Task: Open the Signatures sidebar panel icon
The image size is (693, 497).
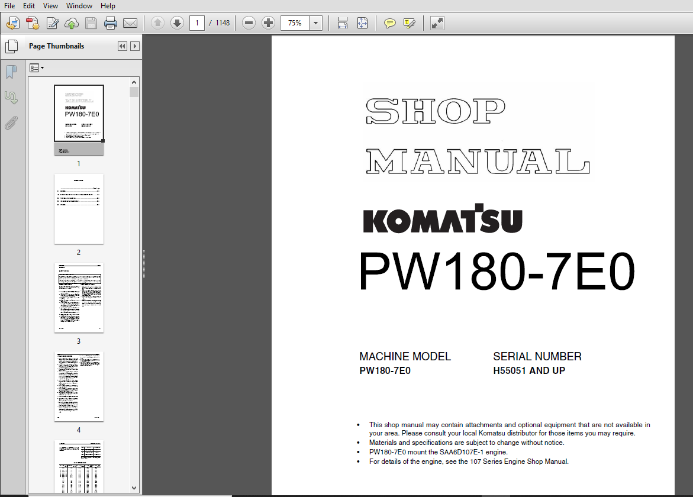Action: tap(11, 97)
